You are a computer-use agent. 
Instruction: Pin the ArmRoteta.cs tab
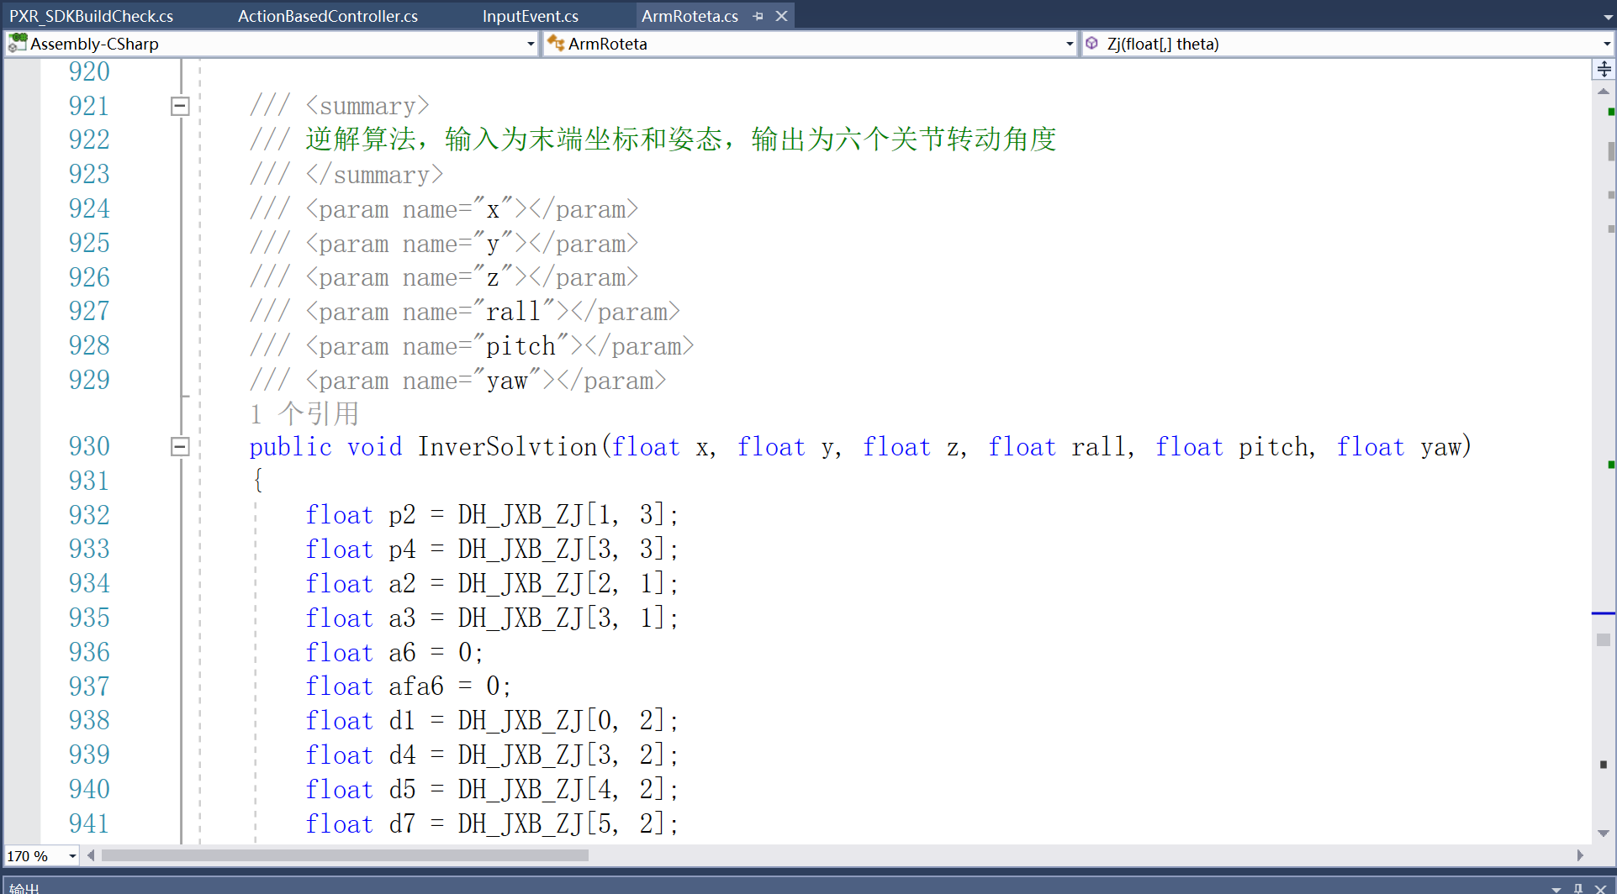[758, 16]
